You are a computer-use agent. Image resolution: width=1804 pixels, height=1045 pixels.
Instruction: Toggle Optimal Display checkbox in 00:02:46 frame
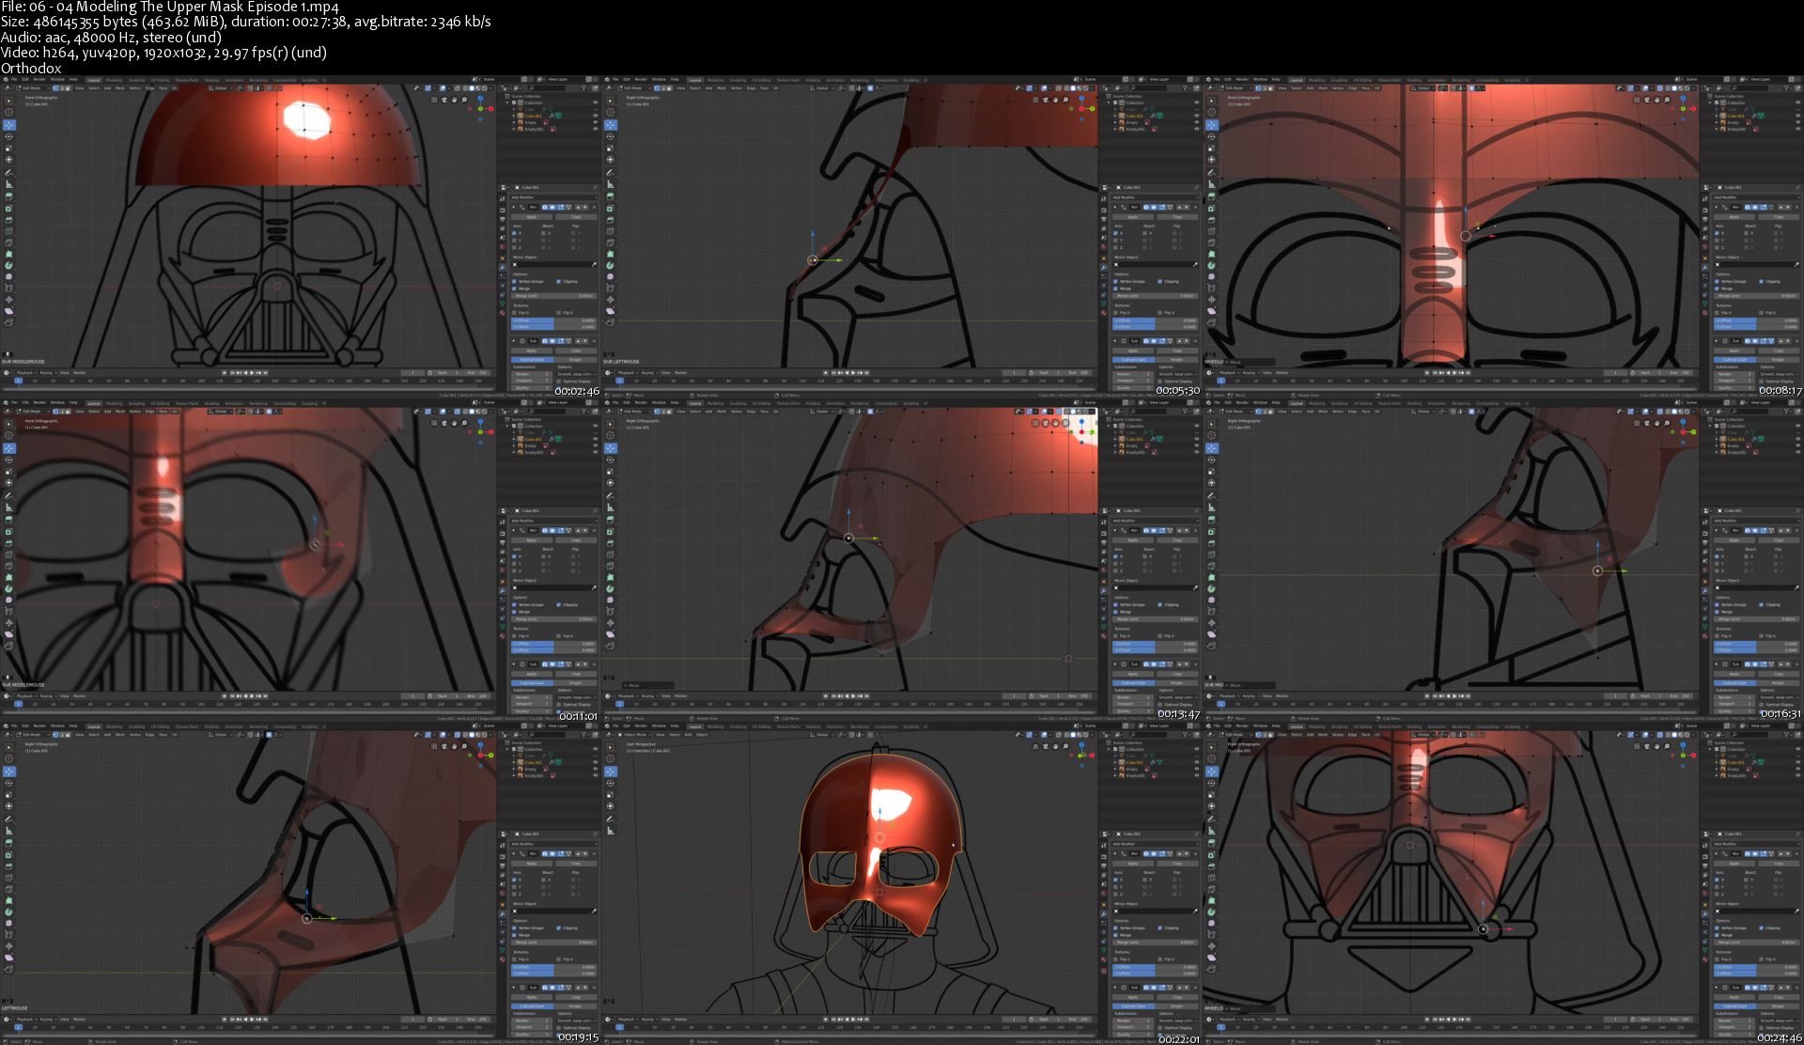(x=558, y=382)
